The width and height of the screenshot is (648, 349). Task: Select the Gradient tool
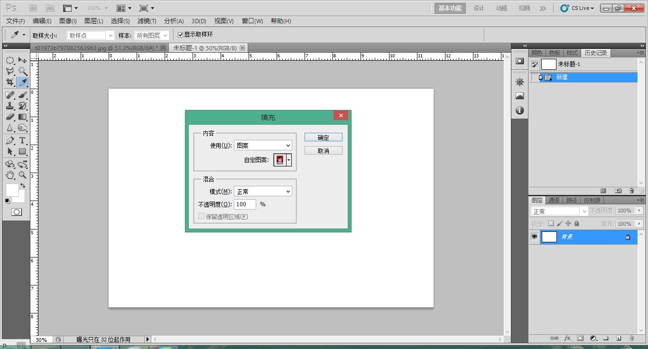coord(22,117)
